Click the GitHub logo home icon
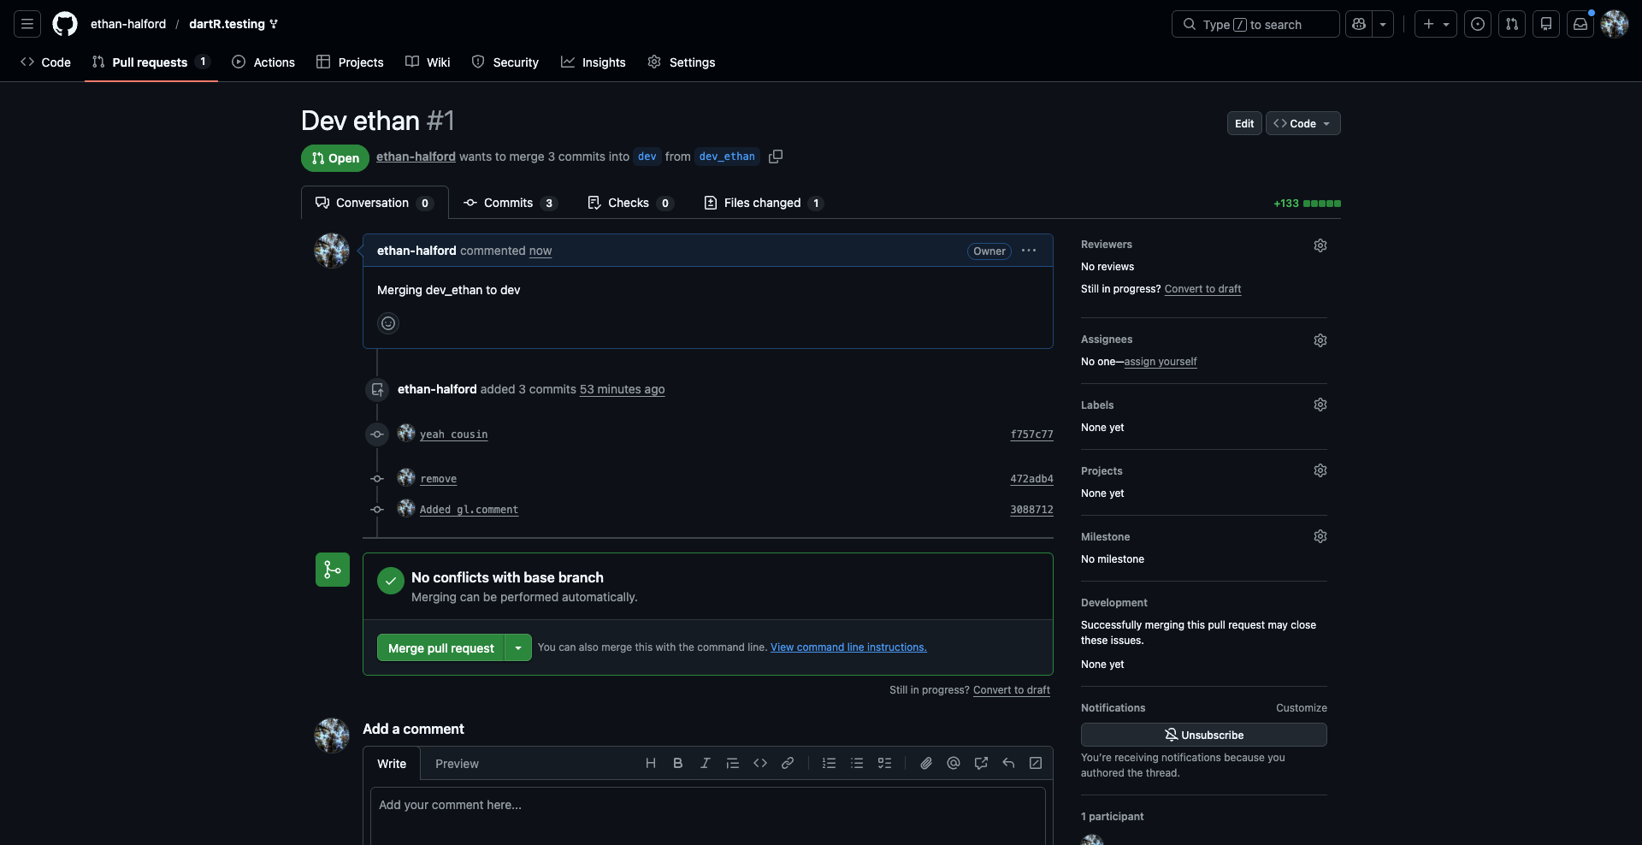 [x=65, y=24]
